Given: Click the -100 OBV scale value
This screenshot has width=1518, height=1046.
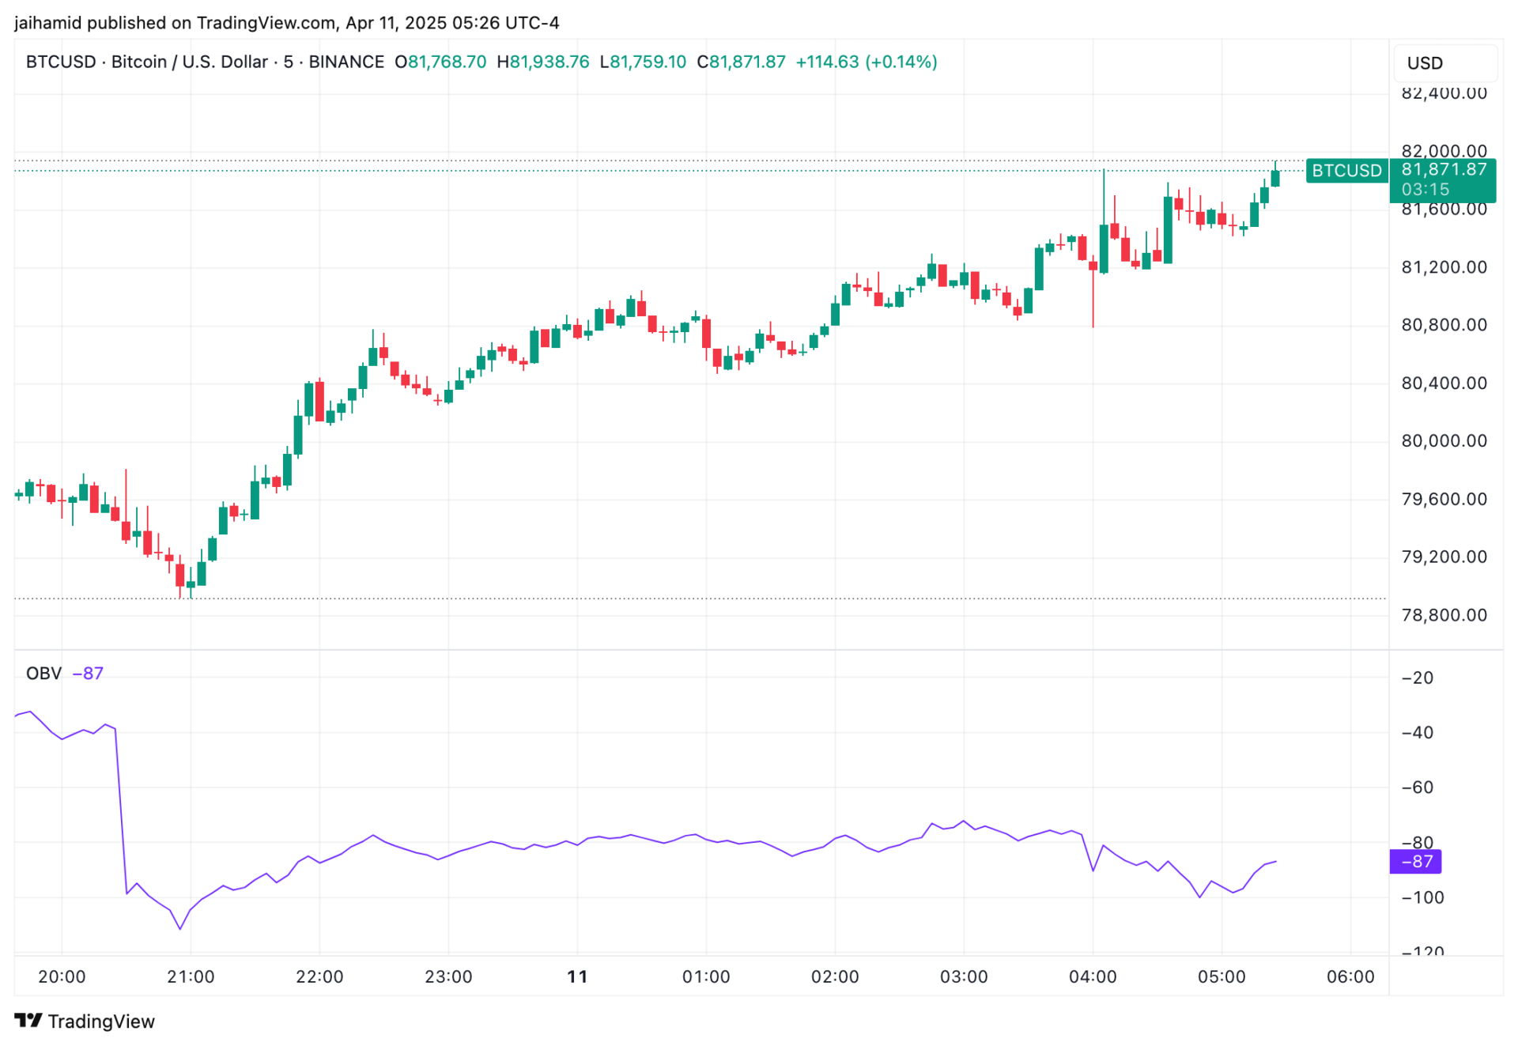Looking at the screenshot, I should click(1422, 898).
